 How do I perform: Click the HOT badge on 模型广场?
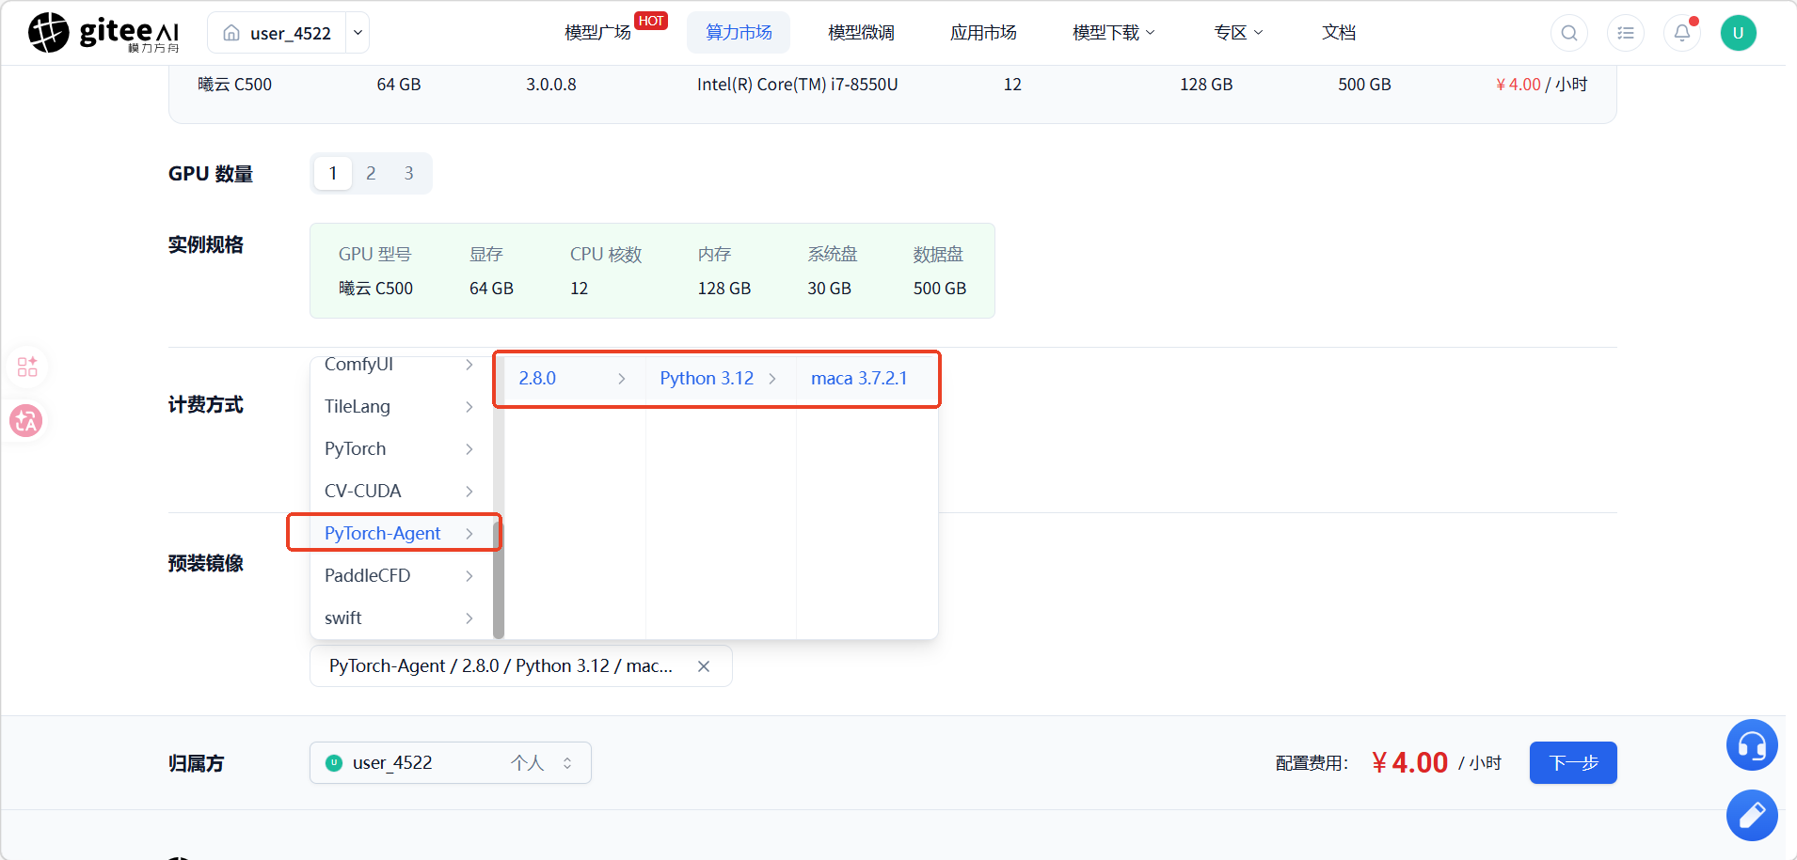click(x=651, y=21)
